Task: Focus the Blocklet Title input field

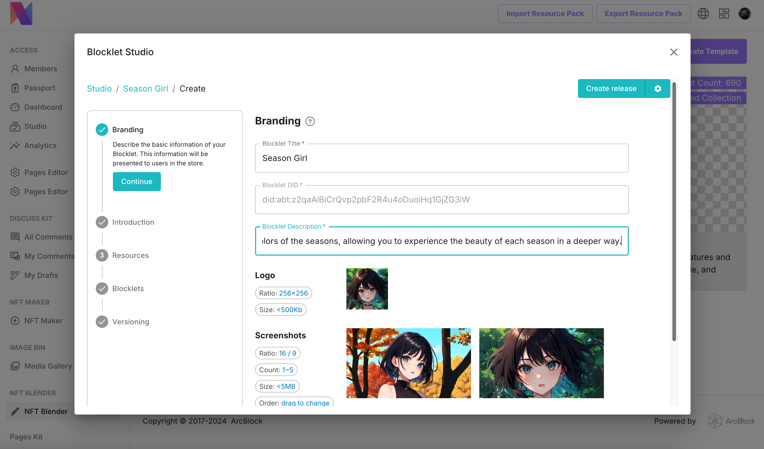Action: click(x=441, y=158)
